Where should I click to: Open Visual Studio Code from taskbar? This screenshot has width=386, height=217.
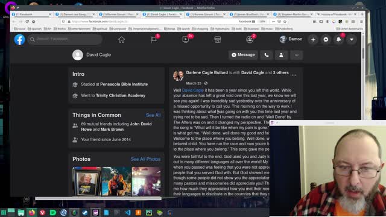pos(127,212)
